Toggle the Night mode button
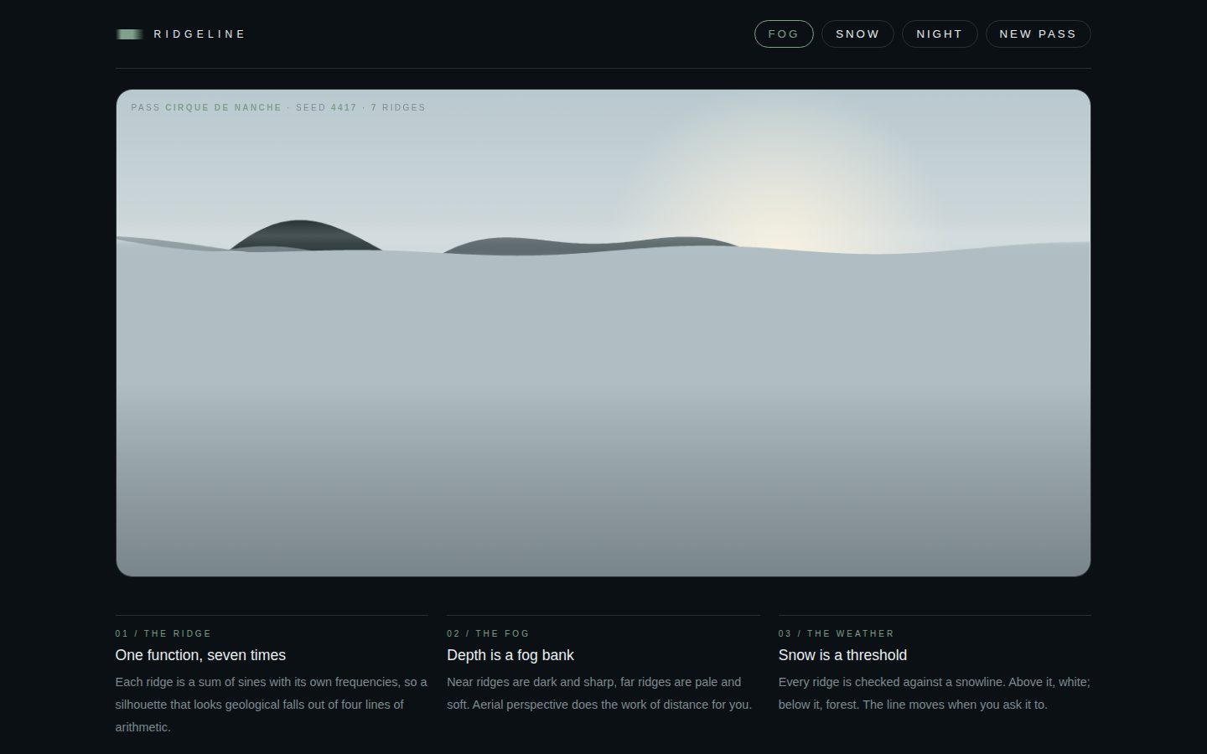Screen dimensions: 1207x754 click(940, 34)
